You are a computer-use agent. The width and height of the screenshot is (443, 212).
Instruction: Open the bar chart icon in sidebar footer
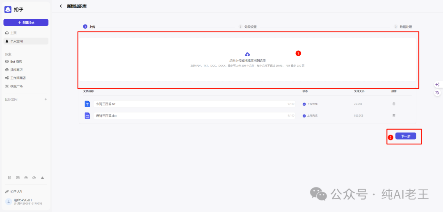pyautogui.click(x=42, y=178)
